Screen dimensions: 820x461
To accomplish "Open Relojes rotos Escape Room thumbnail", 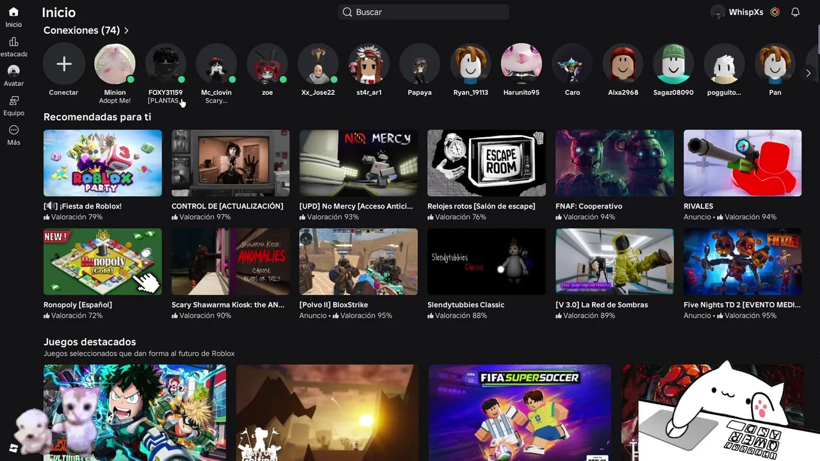I will click(x=487, y=163).
